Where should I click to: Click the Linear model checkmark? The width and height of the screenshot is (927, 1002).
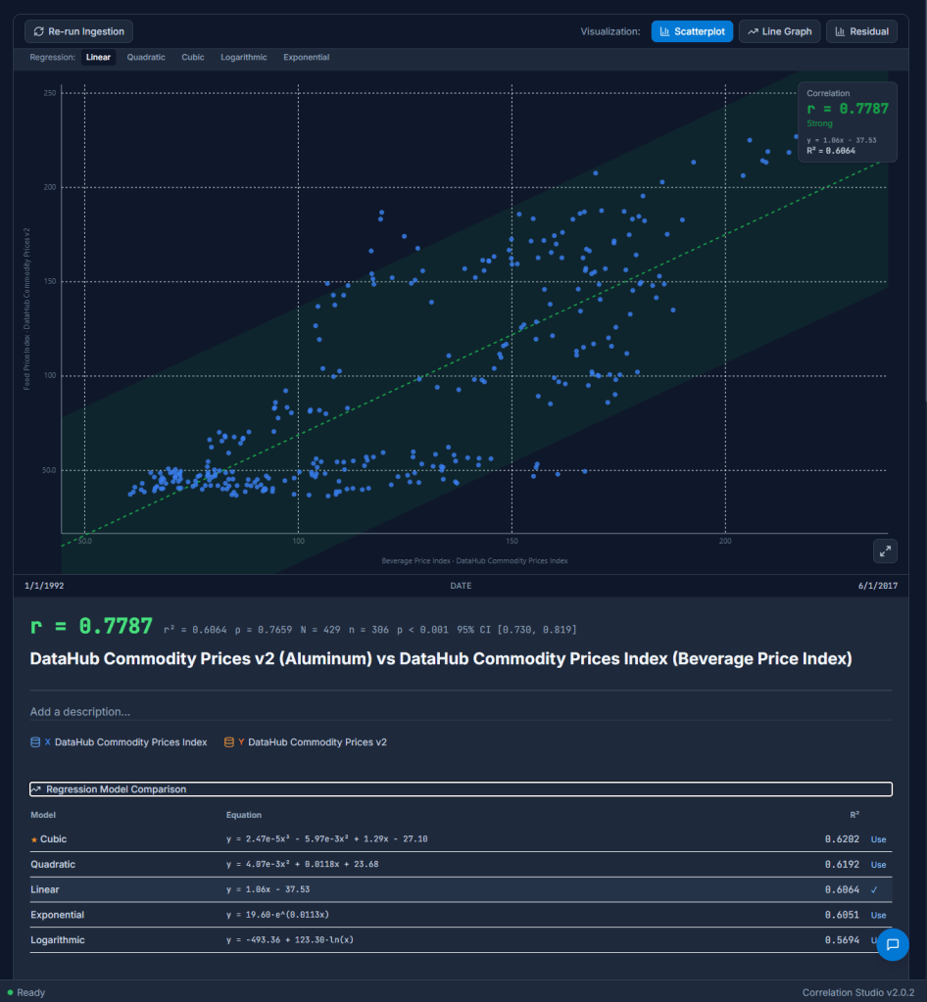[874, 889]
